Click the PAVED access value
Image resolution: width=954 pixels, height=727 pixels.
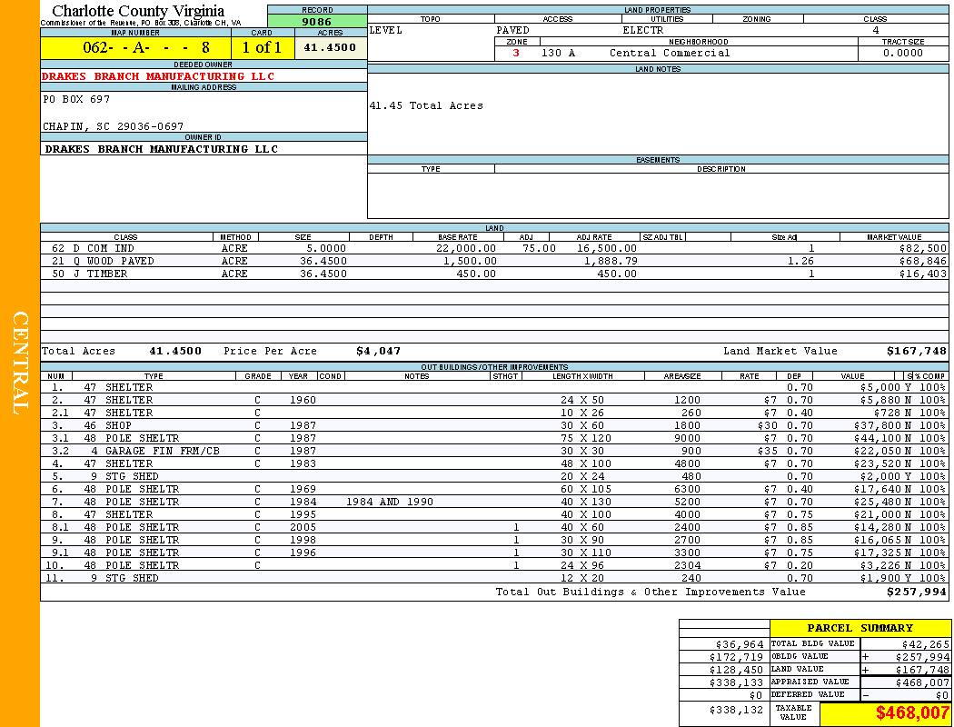(x=513, y=30)
